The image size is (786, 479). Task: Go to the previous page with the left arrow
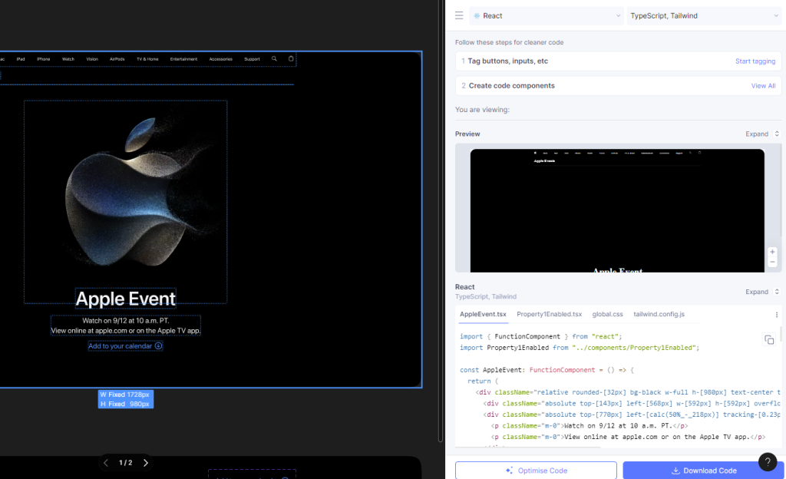pyautogui.click(x=106, y=463)
